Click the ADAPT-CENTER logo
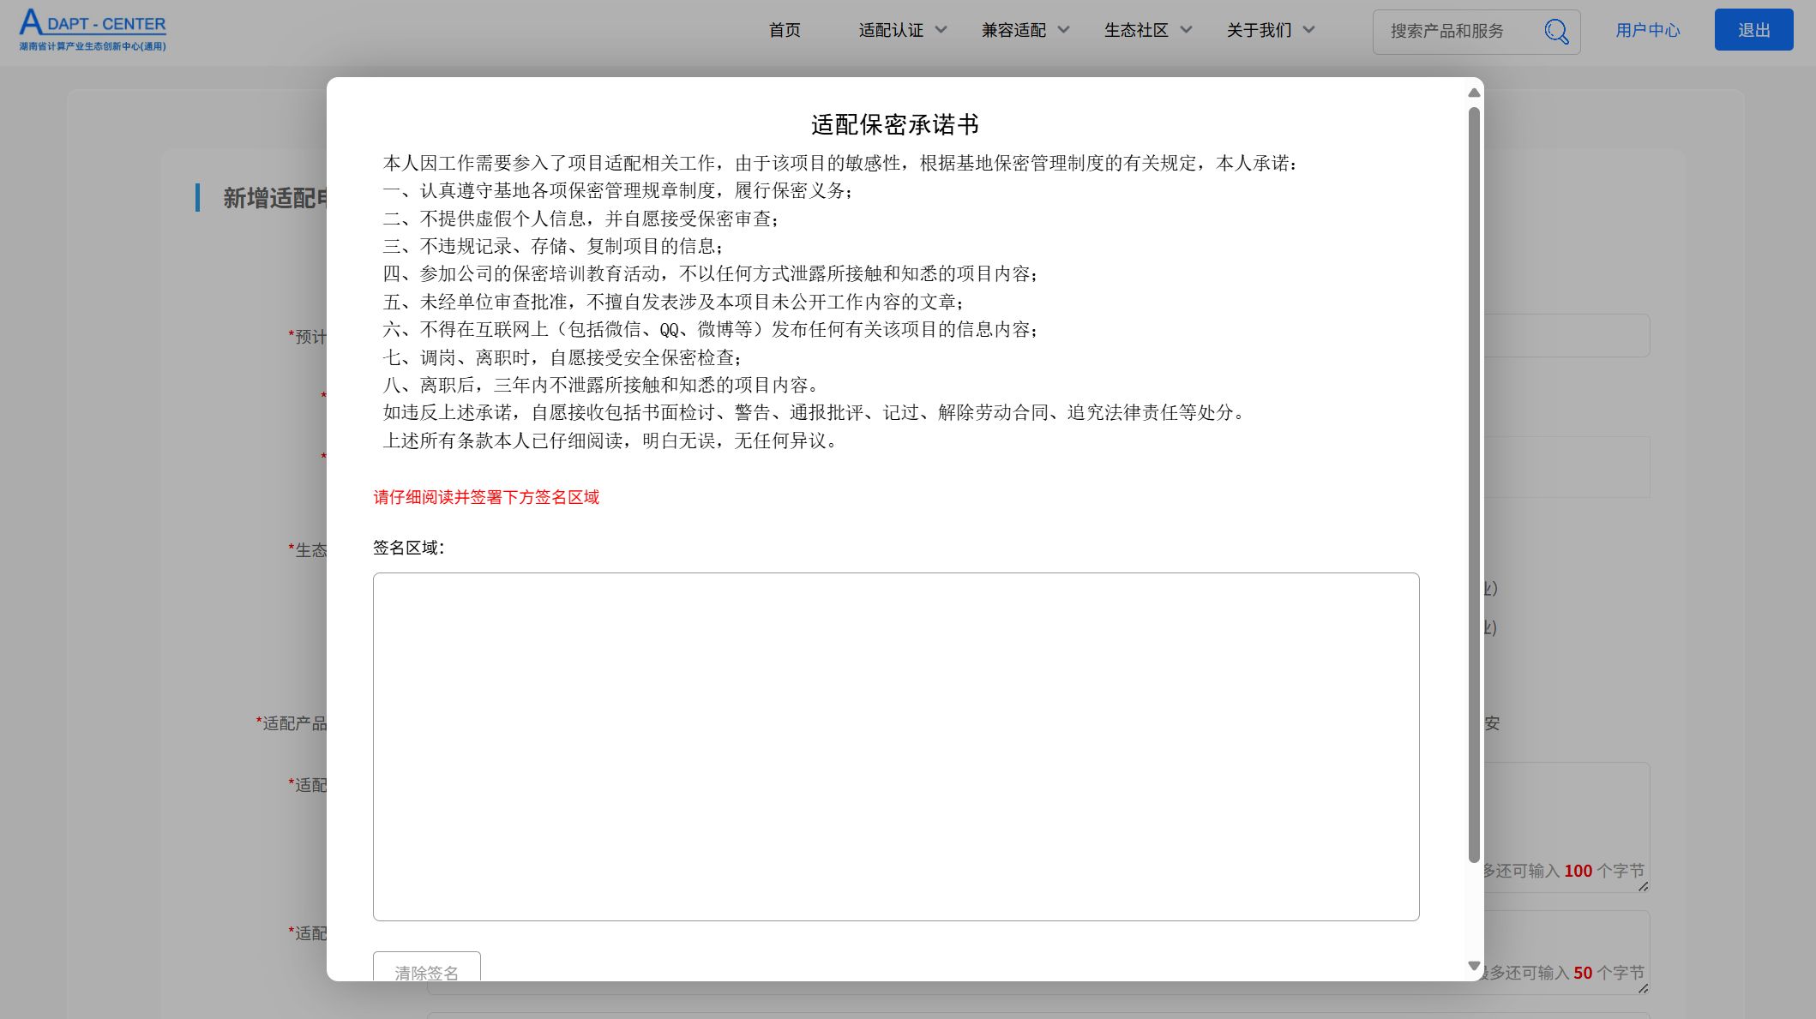 click(x=93, y=29)
